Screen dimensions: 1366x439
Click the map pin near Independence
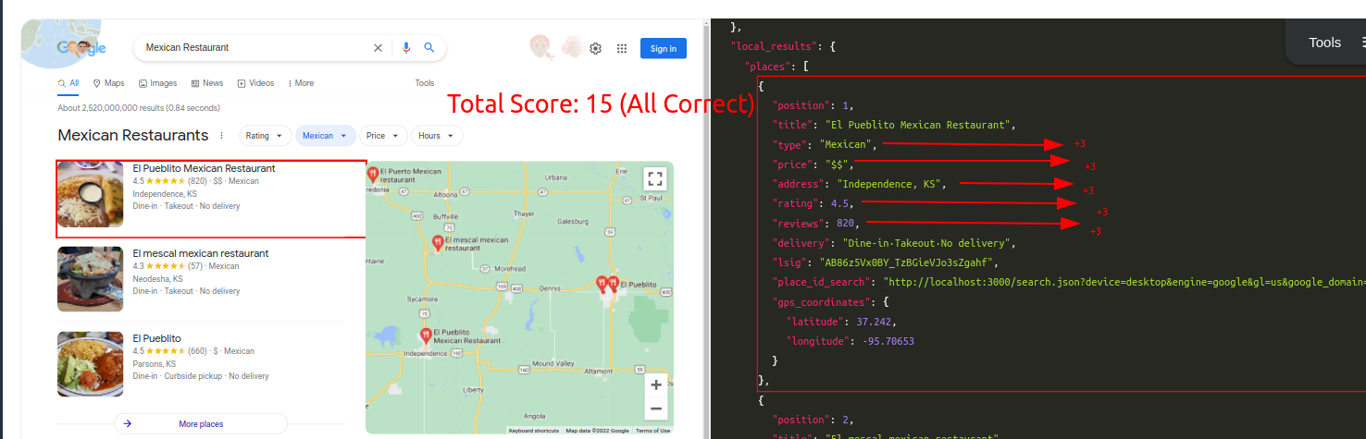point(426,335)
